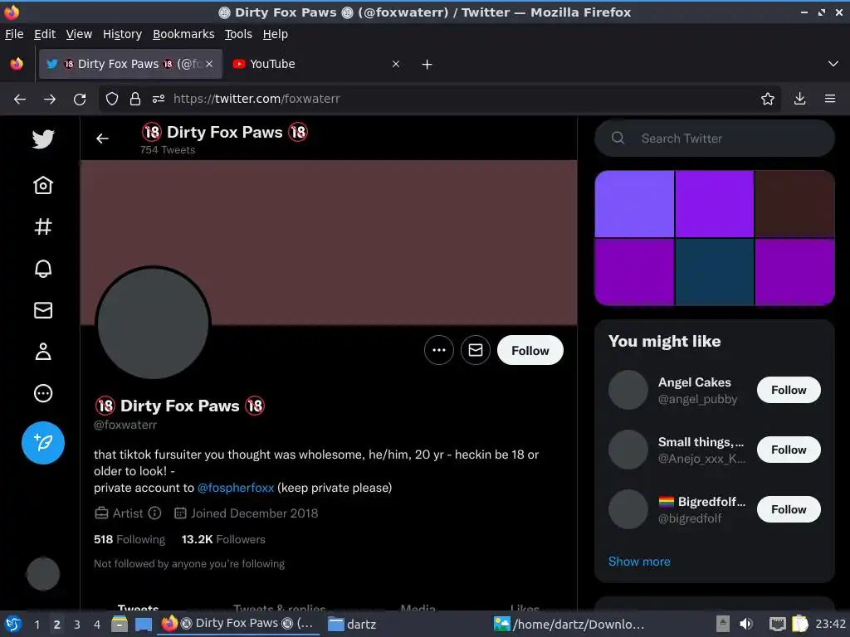The width and height of the screenshot is (850, 637).
Task: Open Messages envelope in left sidebar
Action: point(43,310)
